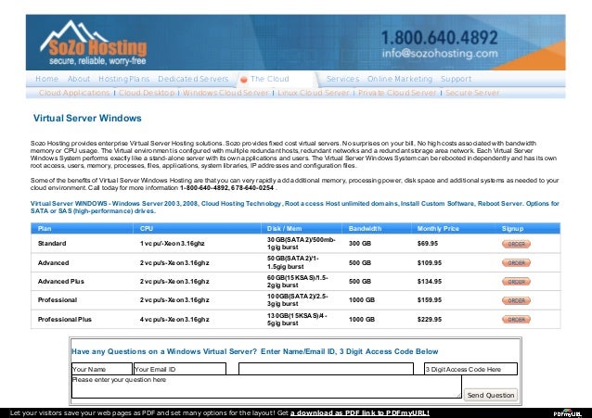Click the Plan column header
Image resolution: width=592 pixels, height=418 pixels.
(x=45, y=229)
